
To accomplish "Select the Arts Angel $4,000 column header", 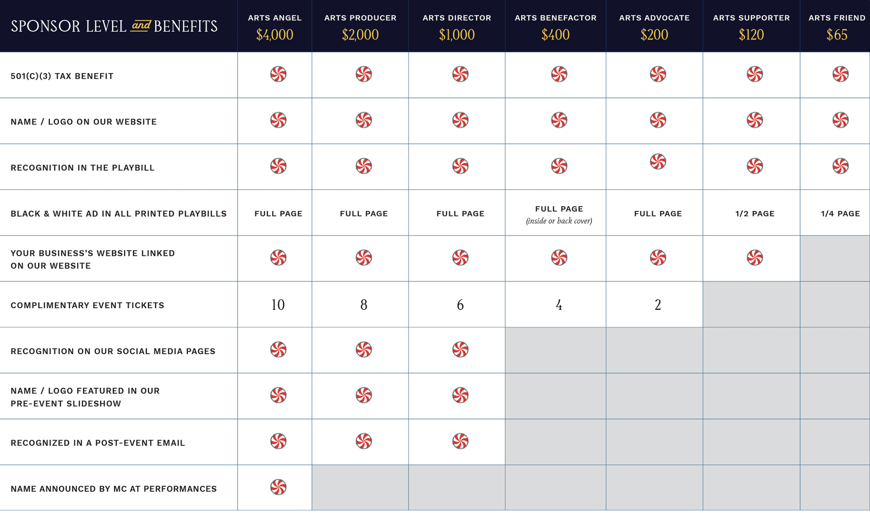I will (274, 26).
